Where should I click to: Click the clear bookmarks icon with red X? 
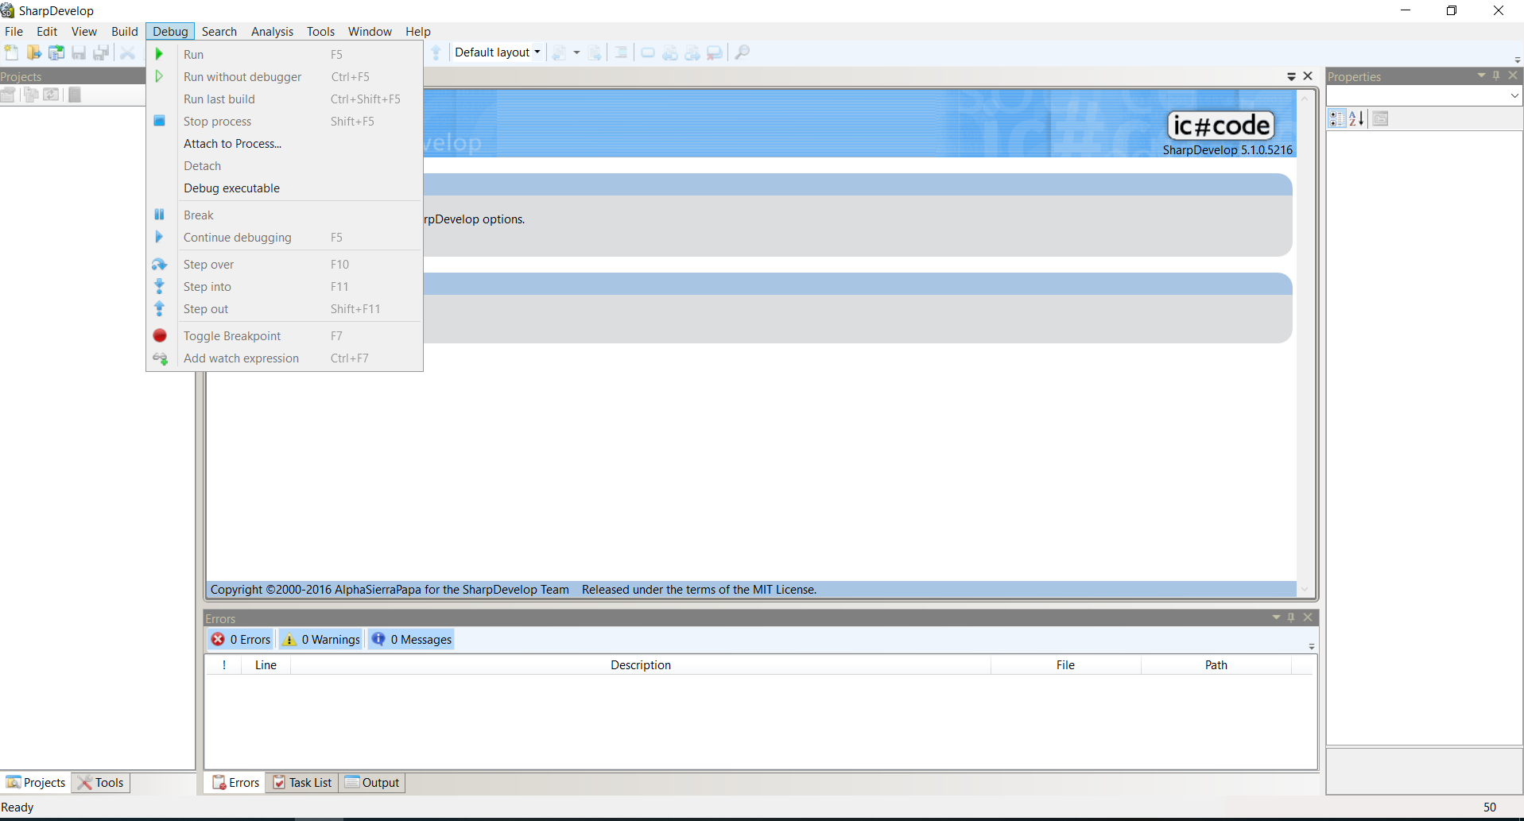[x=715, y=52]
